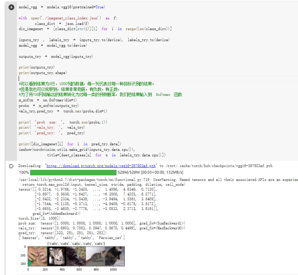Click the line opening imagenet_class_index.json
Screen dimensions: 298x275
68,18
